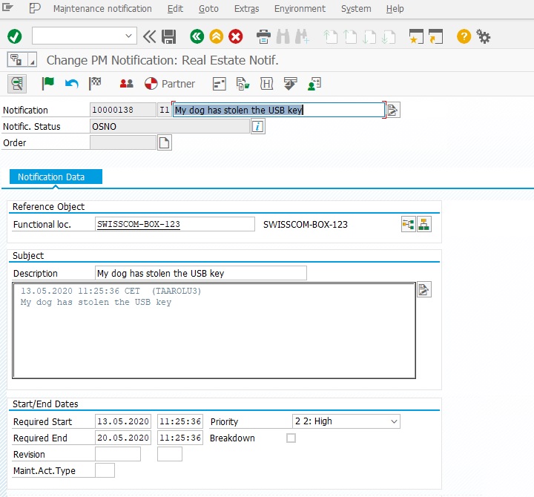This screenshot has width=534, height=497.
Task: Click the Find Next binoculars icon
Action: point(302,36)
